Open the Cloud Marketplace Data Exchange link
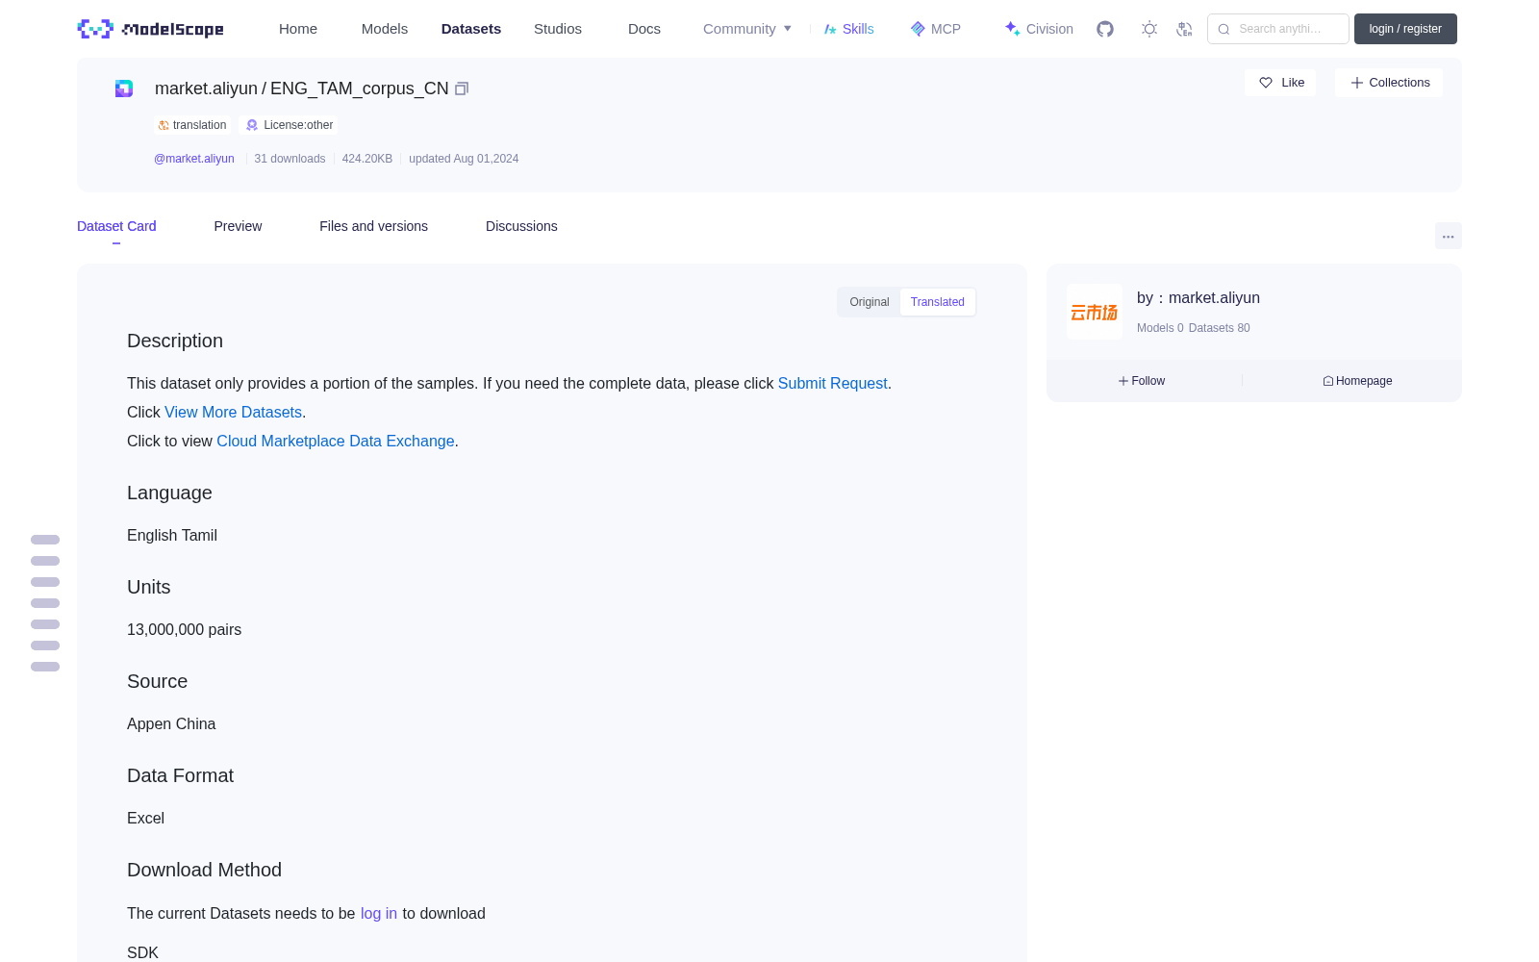 pyautogui.click(x=336, y=441)
